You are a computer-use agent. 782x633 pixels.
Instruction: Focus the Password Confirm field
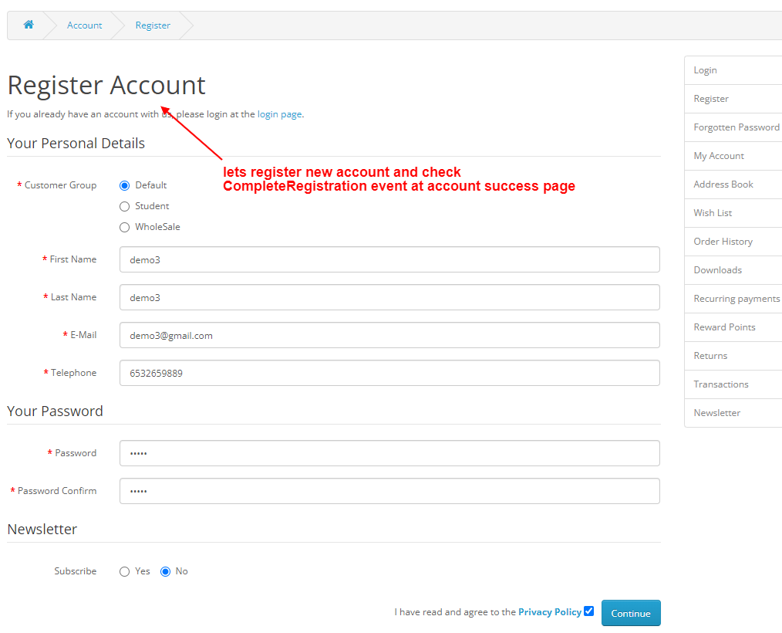click(389, 491)
